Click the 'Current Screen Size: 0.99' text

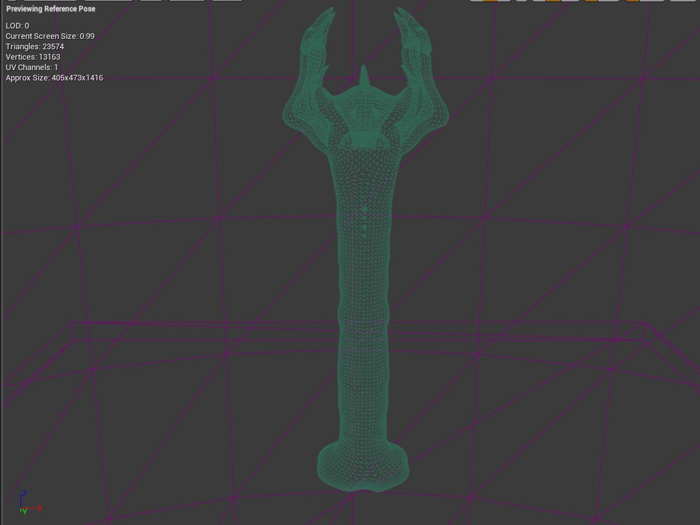click(50, 36)
